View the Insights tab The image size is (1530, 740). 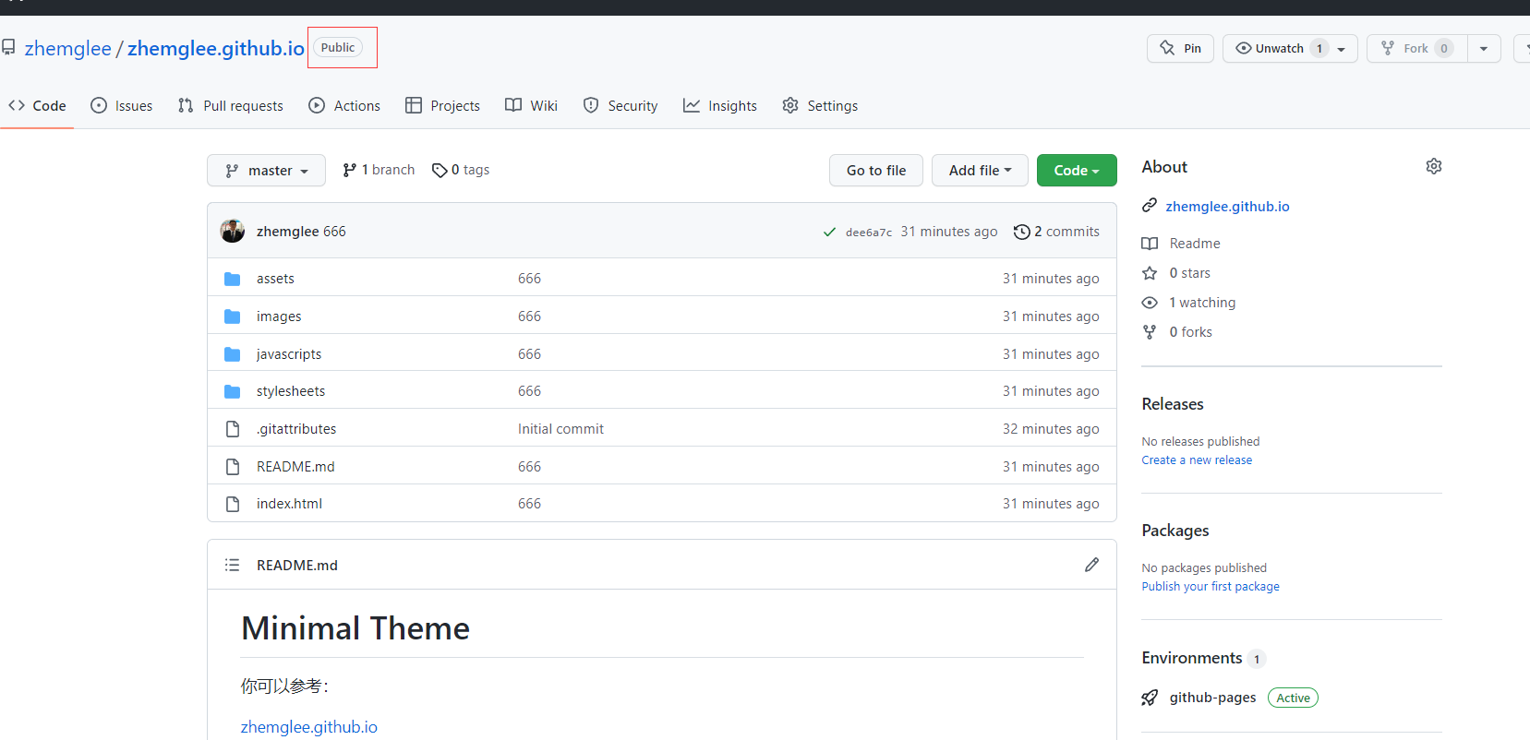[x=720, y=106]
